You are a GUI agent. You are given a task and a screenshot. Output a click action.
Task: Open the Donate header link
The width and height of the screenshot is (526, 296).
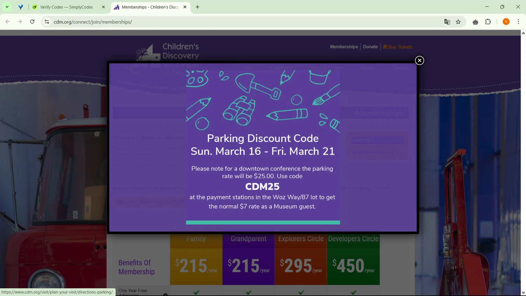(370, 47)
